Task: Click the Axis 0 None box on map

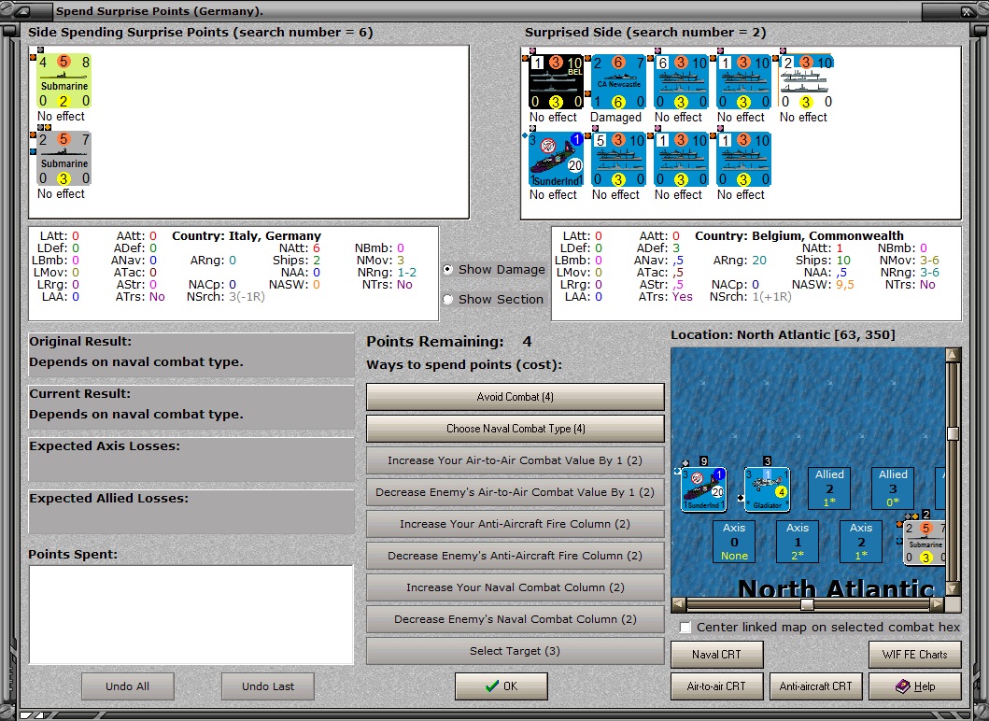Action: coord(734,542)
